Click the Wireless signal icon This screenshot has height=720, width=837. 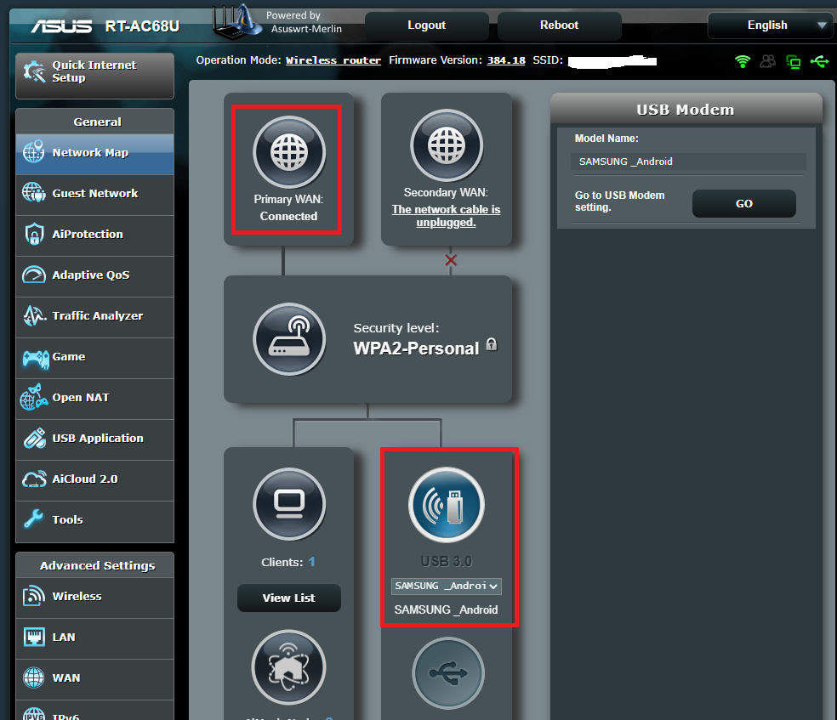34,596
